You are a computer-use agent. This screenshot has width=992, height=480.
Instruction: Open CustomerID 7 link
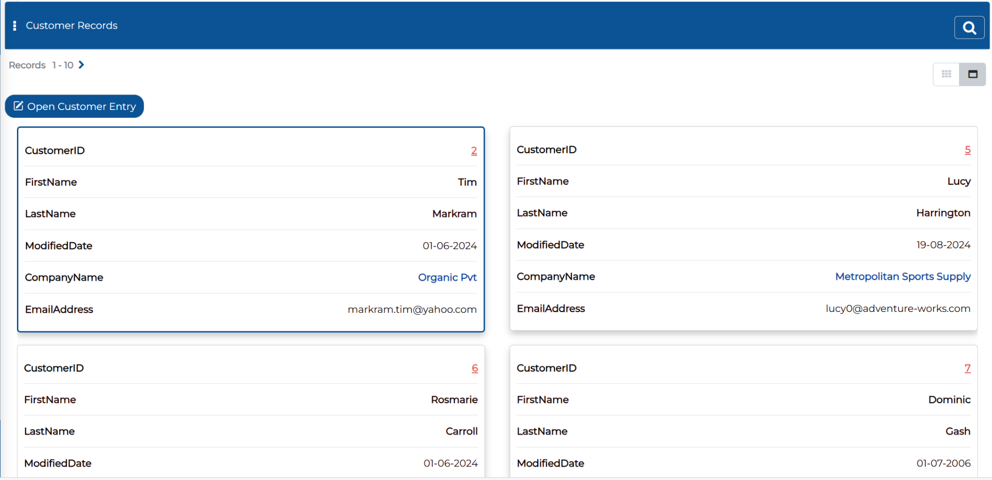pyautogui.click(x=967, y=368)
